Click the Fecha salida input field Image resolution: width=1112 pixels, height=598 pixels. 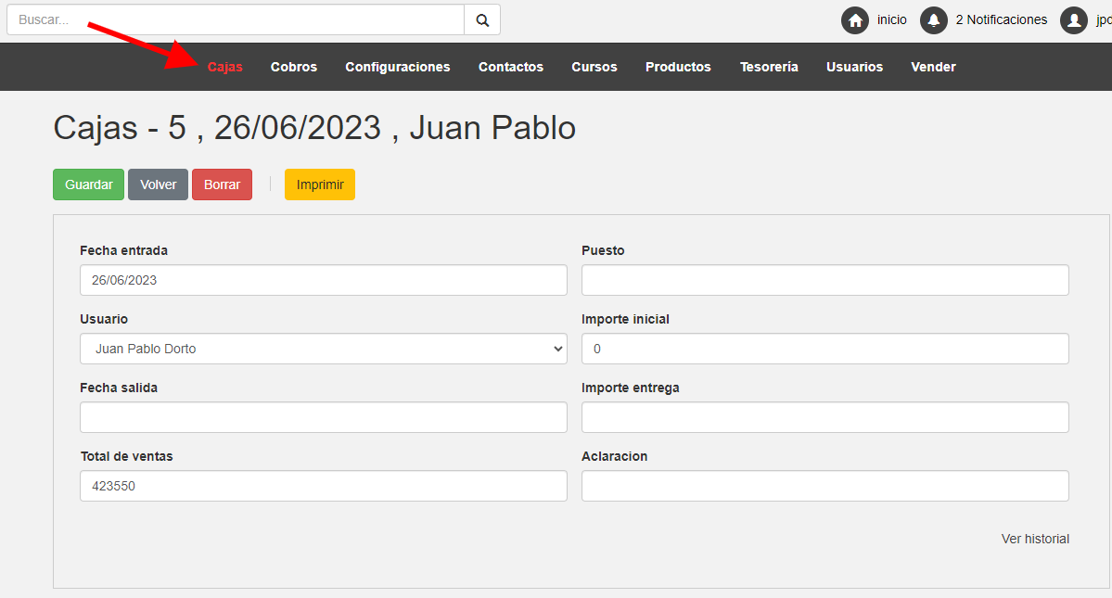click(323, 417)
